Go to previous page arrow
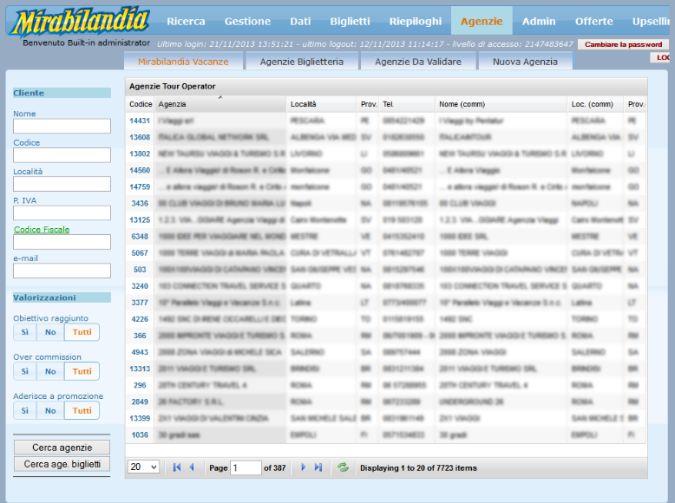 (x=192, y=467)
